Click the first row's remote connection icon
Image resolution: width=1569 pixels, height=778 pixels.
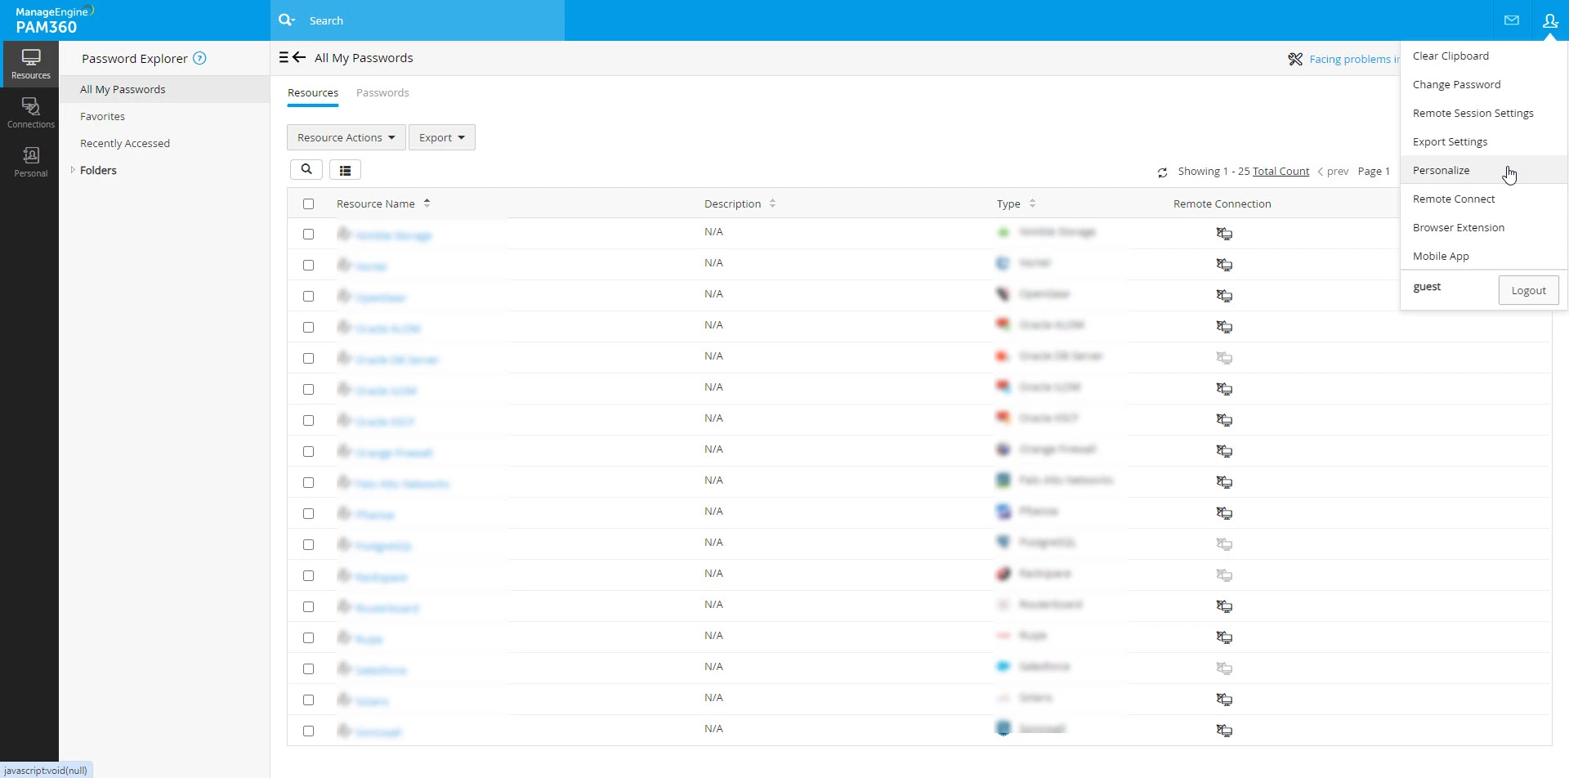click(1223, 234)
